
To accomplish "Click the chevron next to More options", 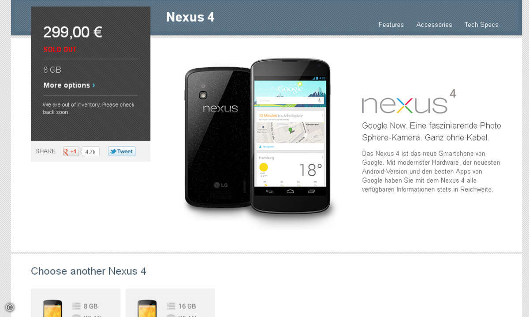I will [93, 85].
